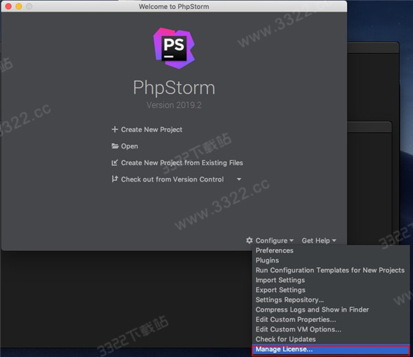Create New Project
This screenshot has width=413, height=357.
pyautogui.click(x=151, y=129)
